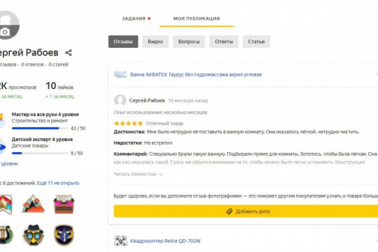
Task: Switch to the Задания tab
Action: click(134, 19)
